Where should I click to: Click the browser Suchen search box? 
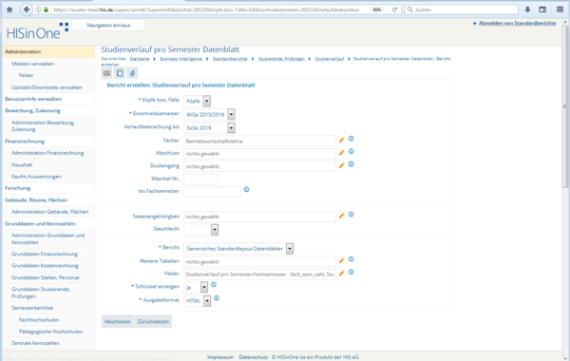pos(462,9)
